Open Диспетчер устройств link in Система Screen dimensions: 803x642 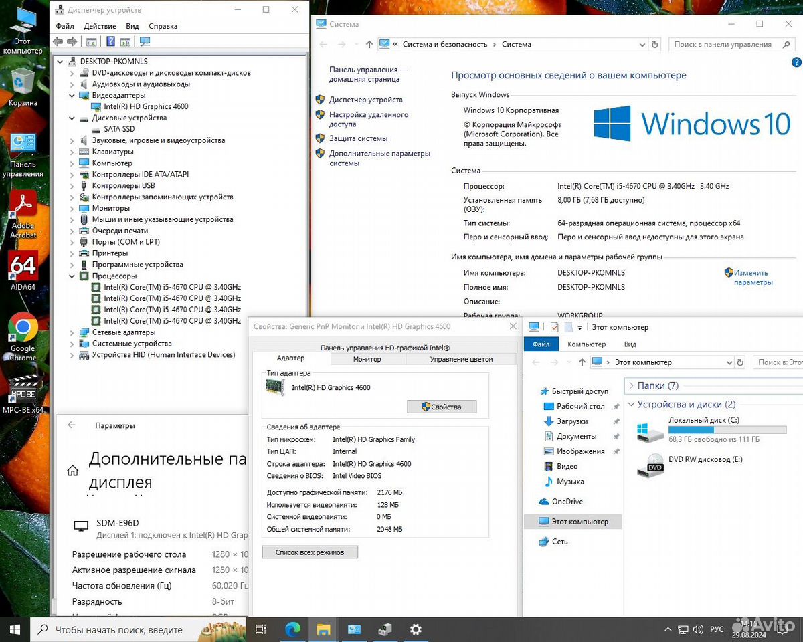[x=366, y=100]
